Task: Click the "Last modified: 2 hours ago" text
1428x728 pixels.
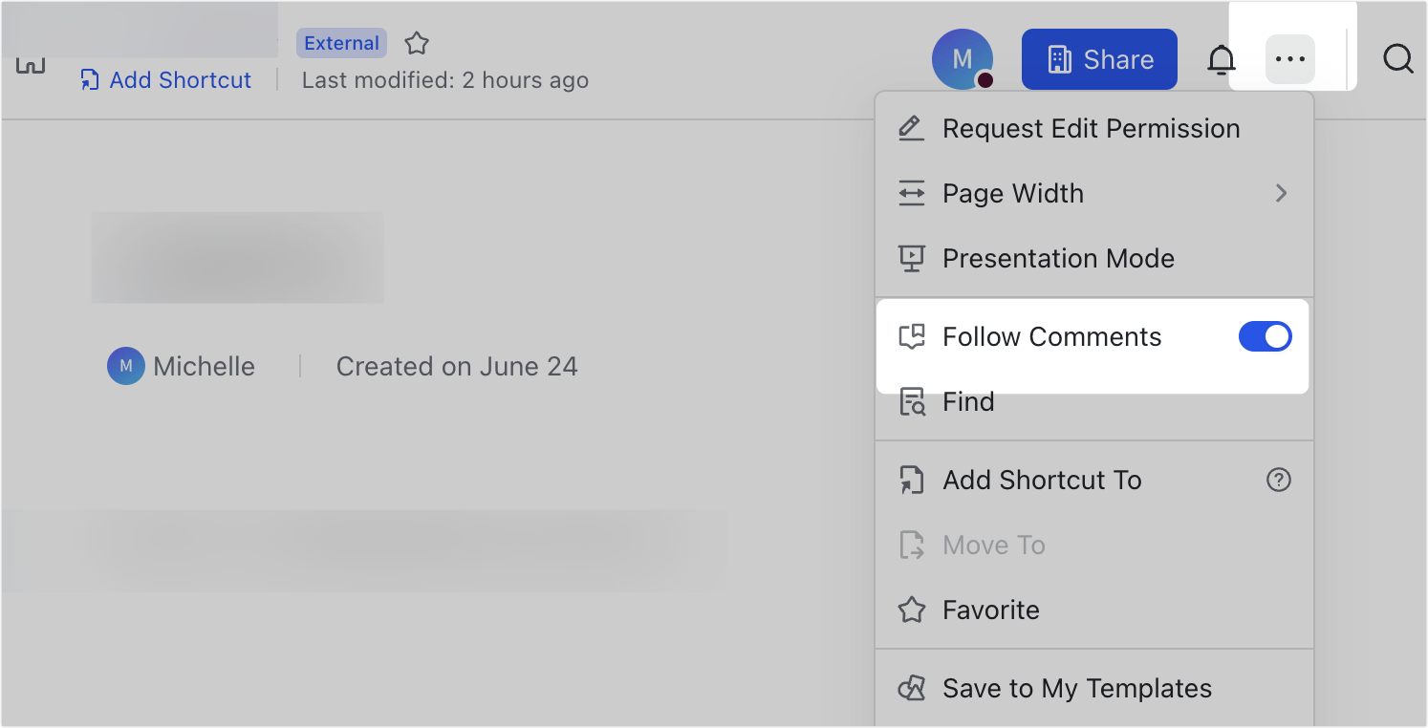Action: [x=445, y=80]
